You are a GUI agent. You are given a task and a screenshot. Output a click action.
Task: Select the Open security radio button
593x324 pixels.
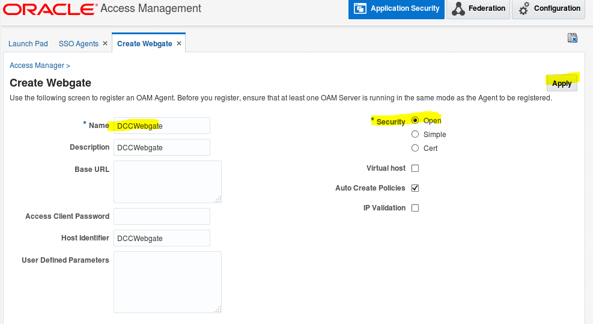[x=415, y=120]
